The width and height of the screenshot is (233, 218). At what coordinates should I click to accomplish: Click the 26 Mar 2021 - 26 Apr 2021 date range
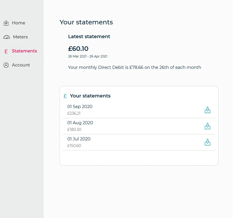(x=88, y=56)
